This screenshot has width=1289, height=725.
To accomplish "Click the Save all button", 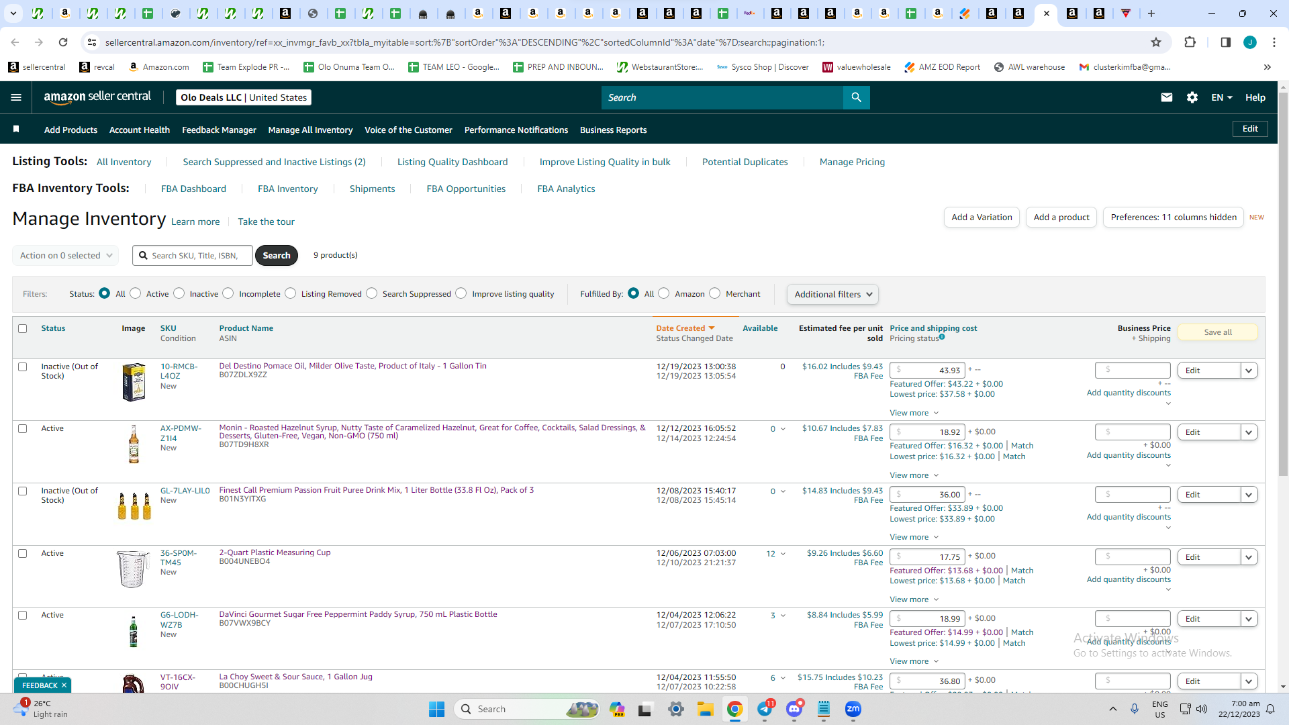I will 1218,332.
